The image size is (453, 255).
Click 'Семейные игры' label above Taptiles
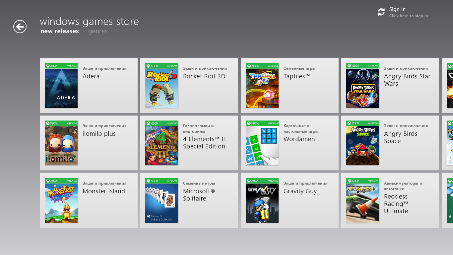(299, 68)
